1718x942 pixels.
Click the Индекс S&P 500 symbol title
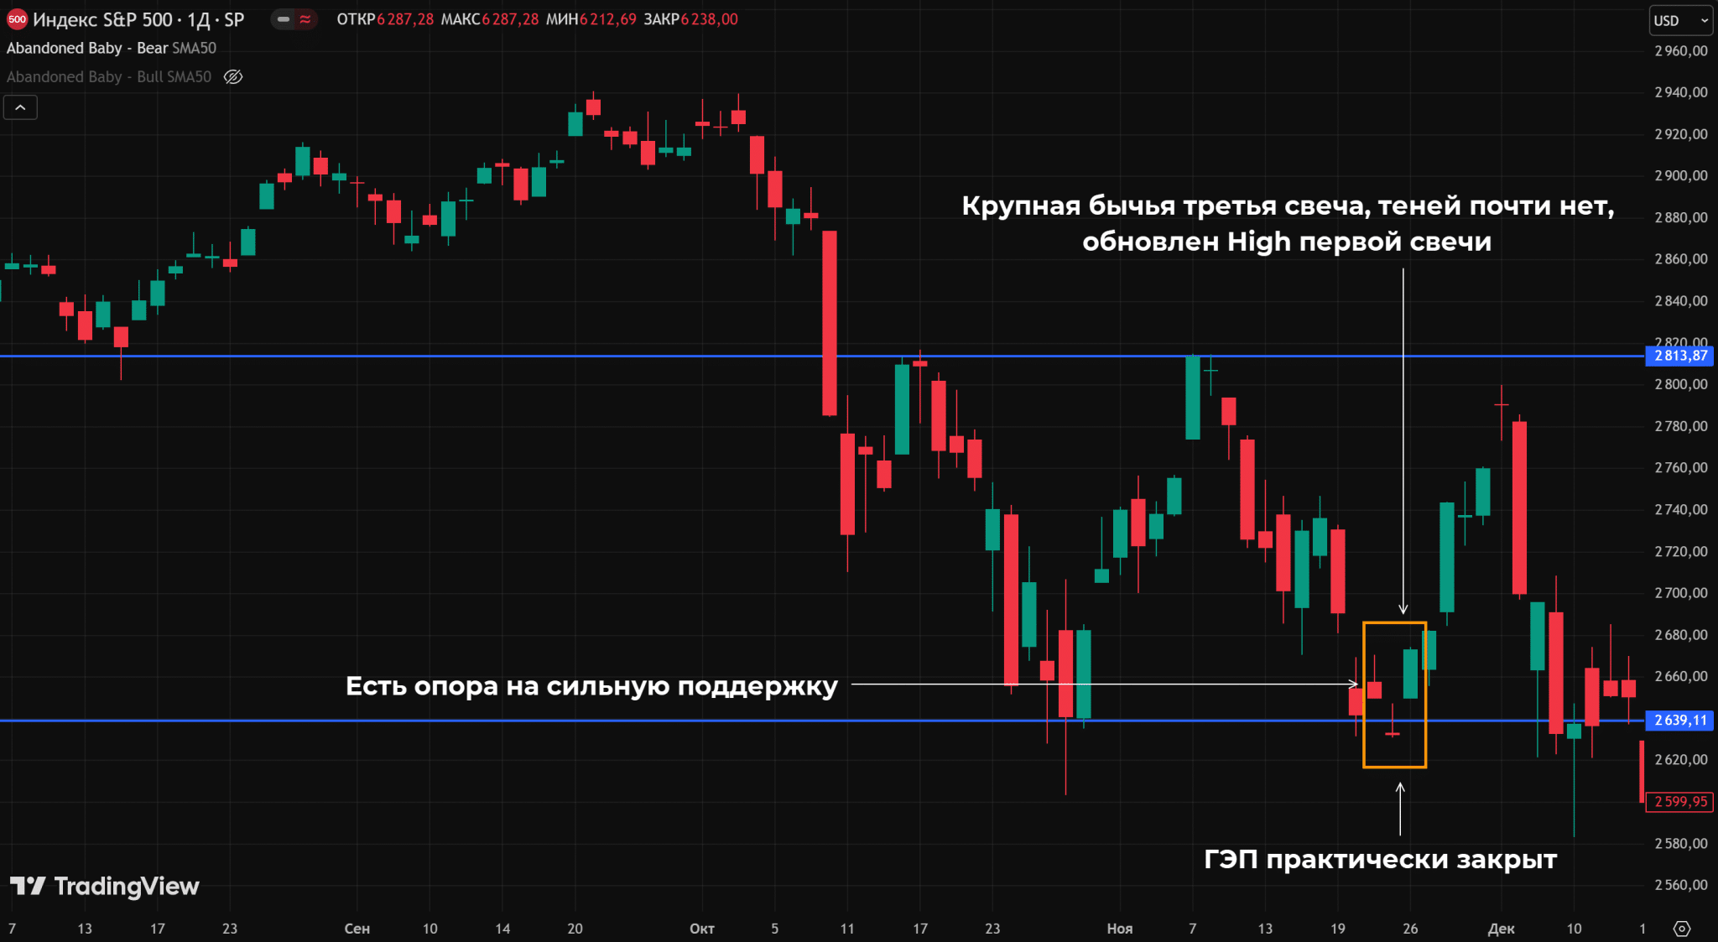click(102, 19)
